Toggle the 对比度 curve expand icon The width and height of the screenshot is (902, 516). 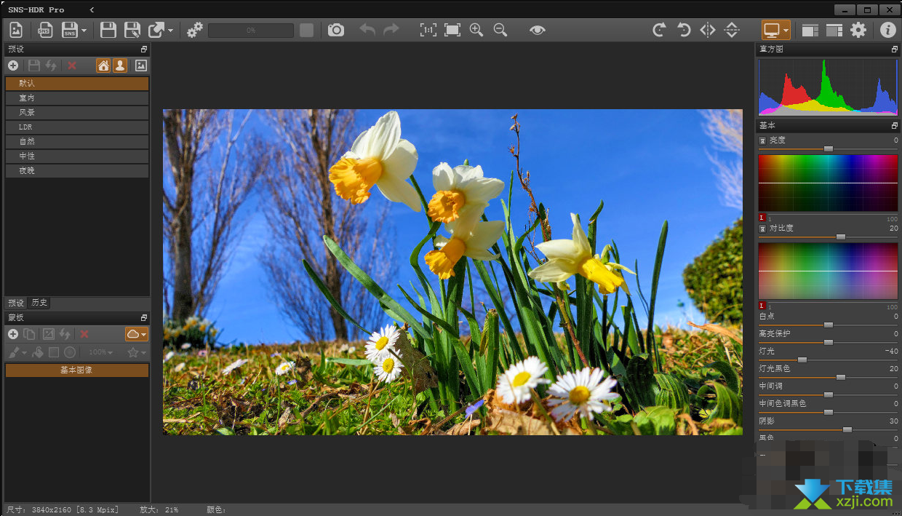(762, 229)
